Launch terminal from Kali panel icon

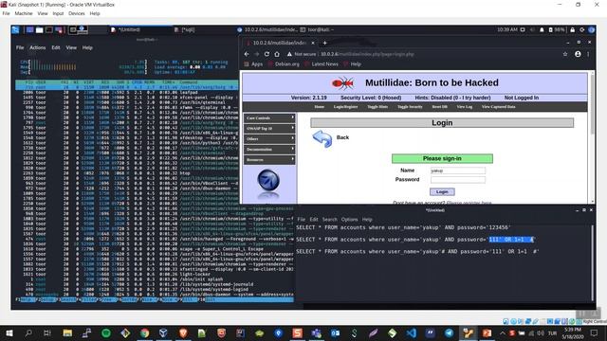(x=49, y=29)
